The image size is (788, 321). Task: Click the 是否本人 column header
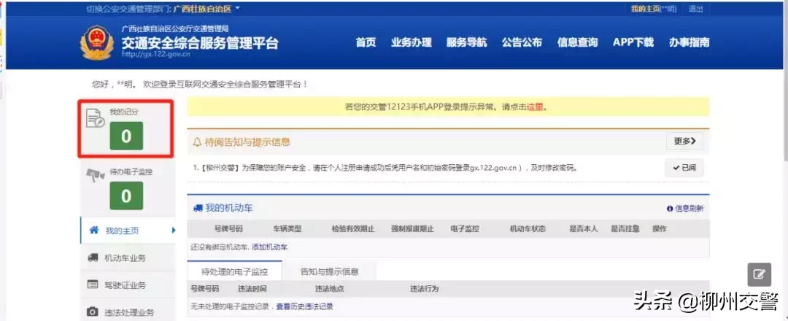point(584,228)
